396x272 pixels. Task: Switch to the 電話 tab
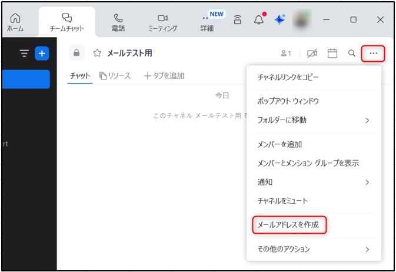coord(118,22)
